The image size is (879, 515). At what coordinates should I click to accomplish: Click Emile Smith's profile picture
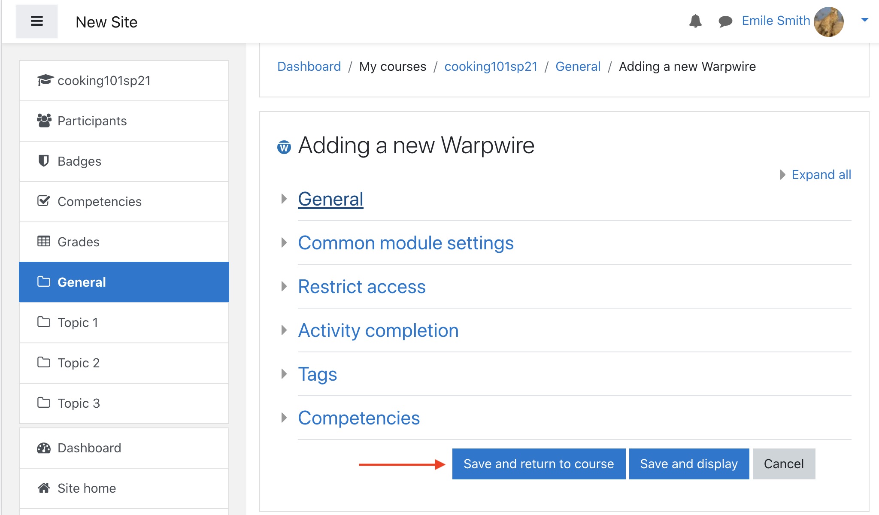pyautogui.click(x=828, y=21)
